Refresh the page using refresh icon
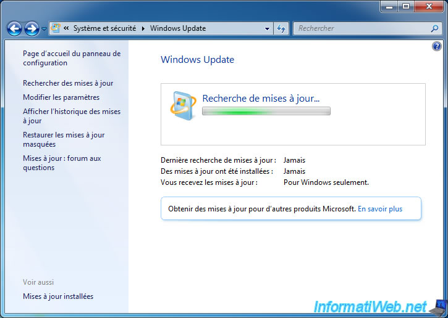Screen dimensions: 448x318 click(x=282, y=28)
